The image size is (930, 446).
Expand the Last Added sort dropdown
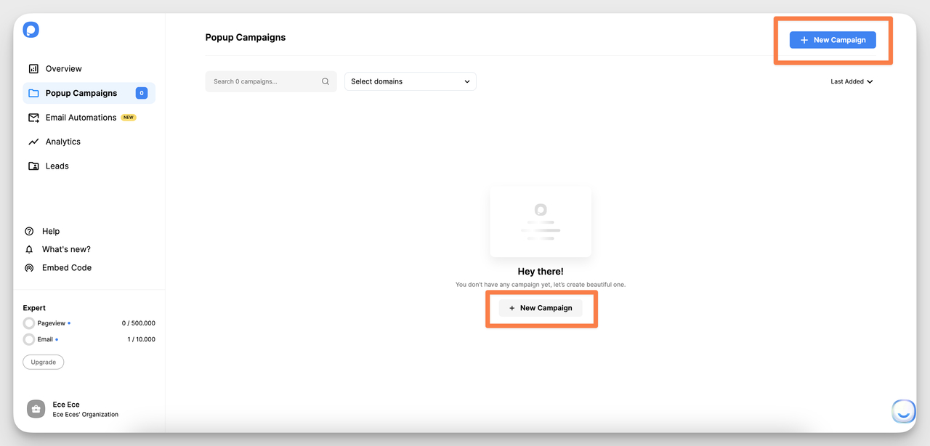(852, 81)
